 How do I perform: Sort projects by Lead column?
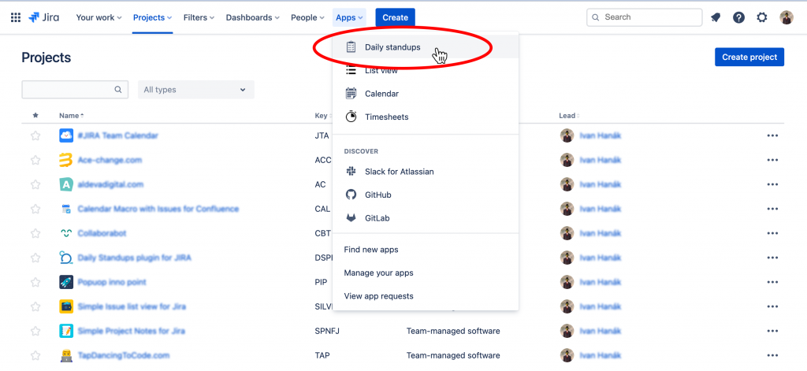(x=569, y=116)
